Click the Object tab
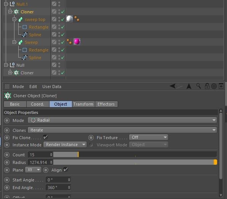 point(61,104)
